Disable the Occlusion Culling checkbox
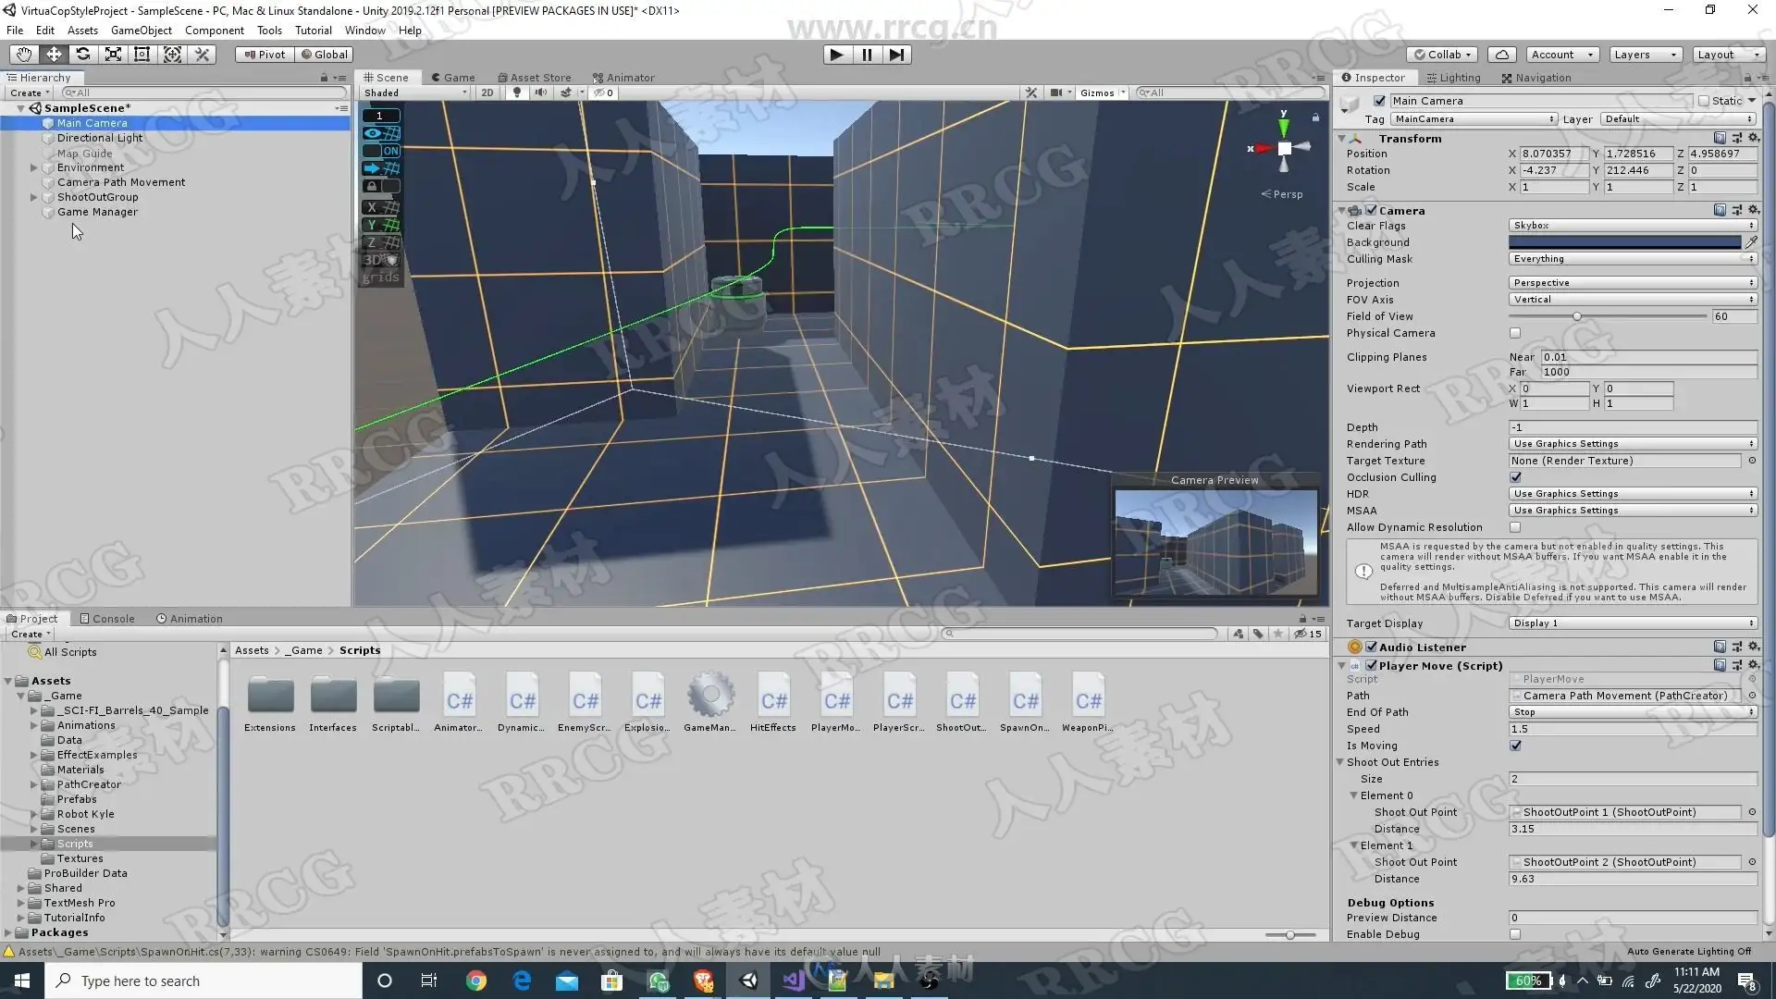Viewport: 1776px width, 999px height. [1515, 477]
